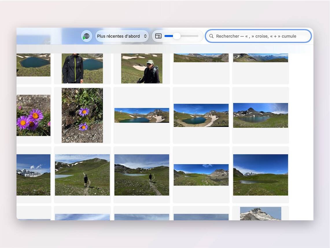This screenshot has width=330, height=248.
Task: Click the search field "Rechercher"
Action: (x=258, y=36)
